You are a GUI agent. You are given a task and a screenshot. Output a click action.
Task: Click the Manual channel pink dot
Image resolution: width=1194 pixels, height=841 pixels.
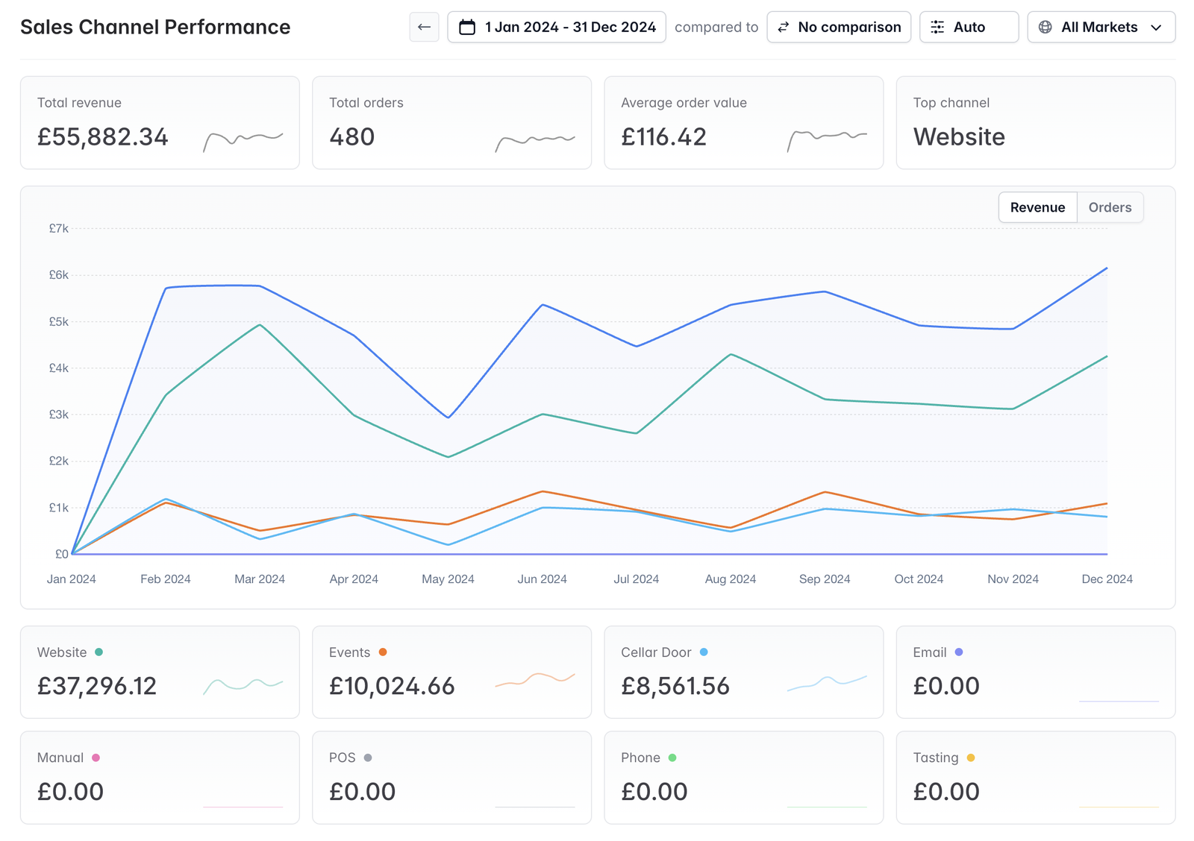pyautogui.click(x=96, y=757)
